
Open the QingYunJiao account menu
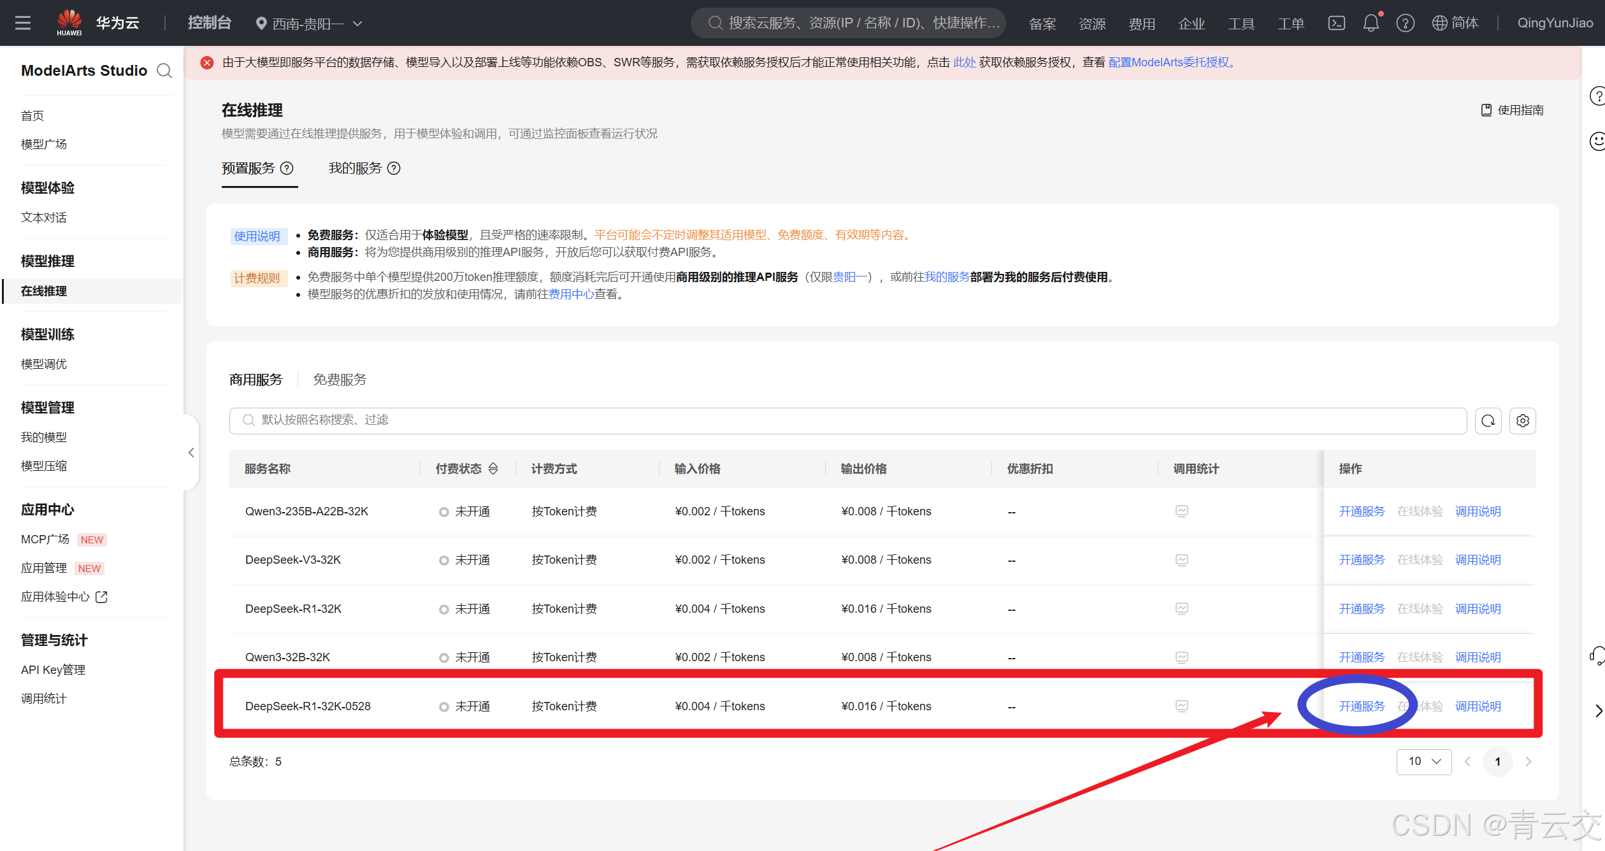coord(1555,24)
